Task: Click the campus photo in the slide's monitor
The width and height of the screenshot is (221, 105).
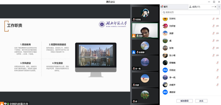Action: point(96,55)
